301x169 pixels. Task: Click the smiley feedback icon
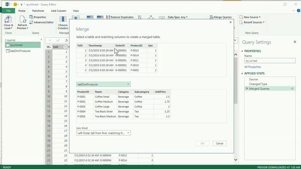pos(15,4)
